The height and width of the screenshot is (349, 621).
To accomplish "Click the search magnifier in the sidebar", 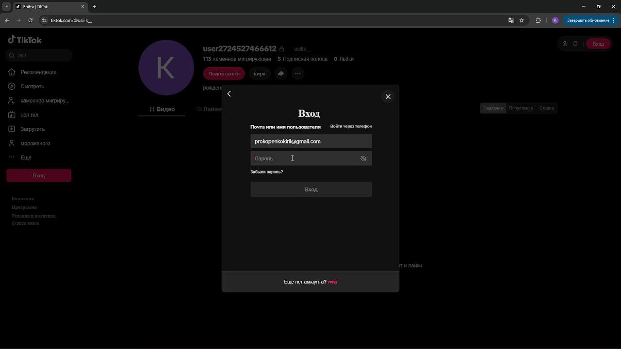I will 12,55.
